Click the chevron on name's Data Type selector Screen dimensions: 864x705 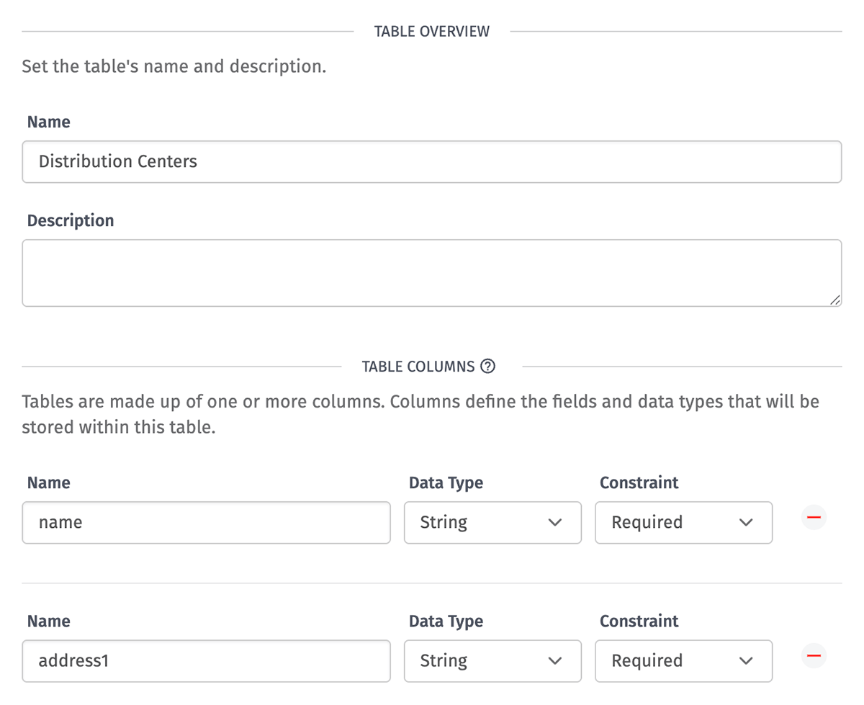[x=557, y=522]
